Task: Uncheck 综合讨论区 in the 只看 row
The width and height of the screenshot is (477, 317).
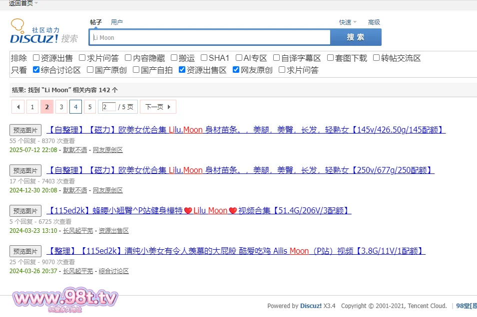Action: [36, 70]
